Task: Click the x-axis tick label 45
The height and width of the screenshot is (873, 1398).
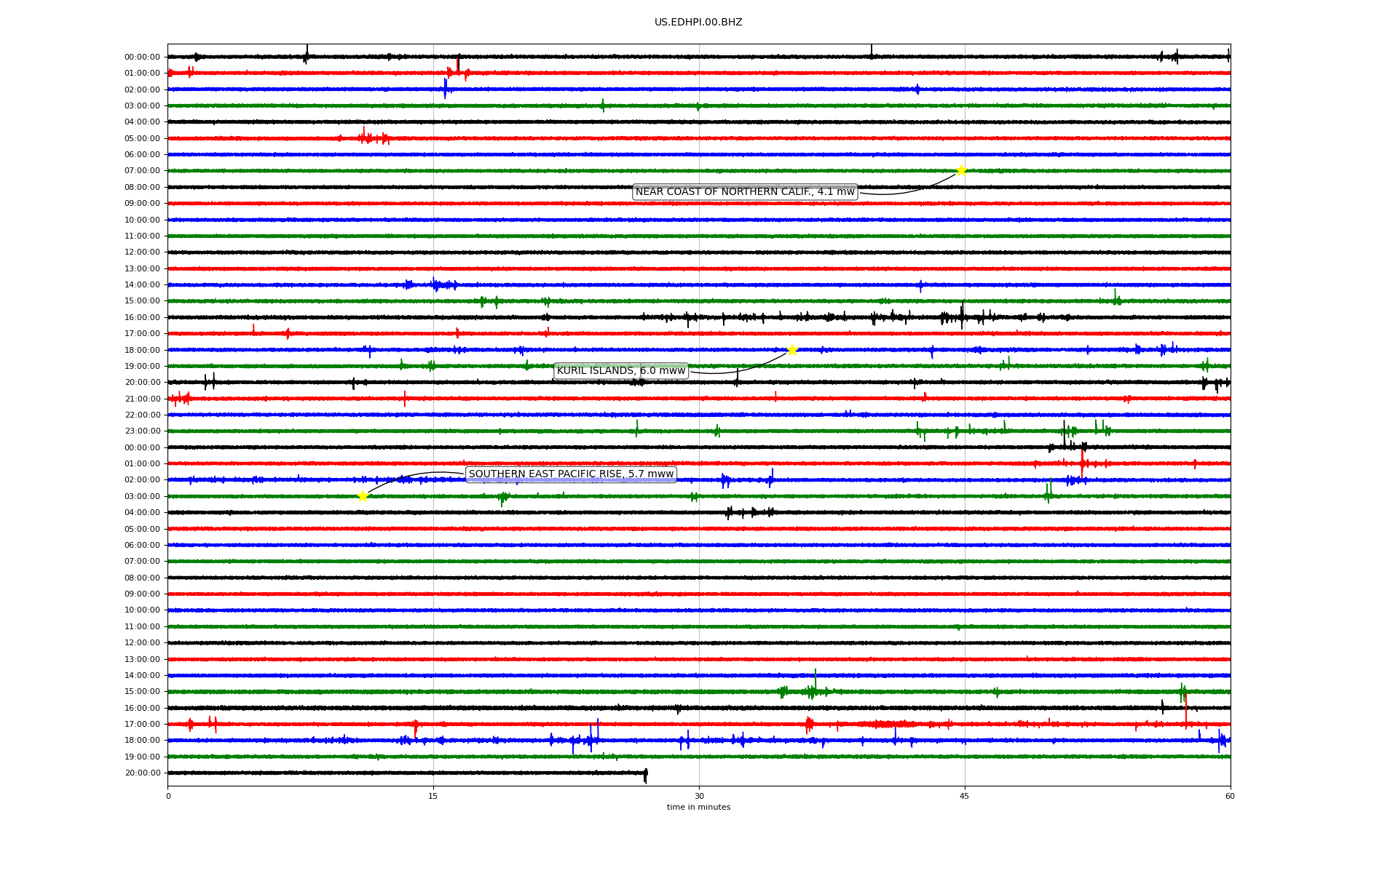Action: click(965, 796)
